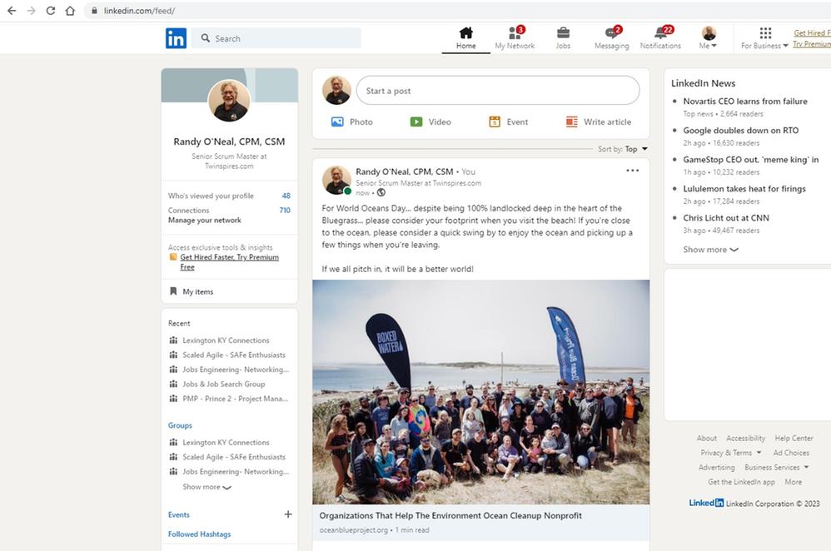Open Write article option
This screenshot has width=831, height=551.
(599, 122)
